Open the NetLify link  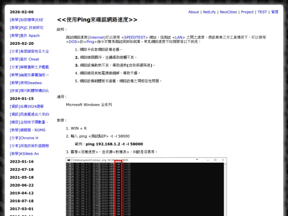tap(209, 12)
